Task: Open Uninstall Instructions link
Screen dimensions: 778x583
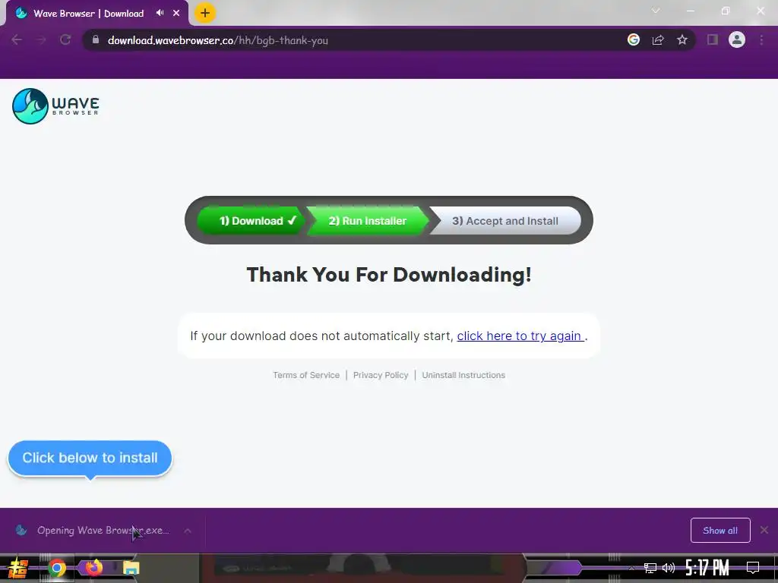Action: [x=463, y=375]
